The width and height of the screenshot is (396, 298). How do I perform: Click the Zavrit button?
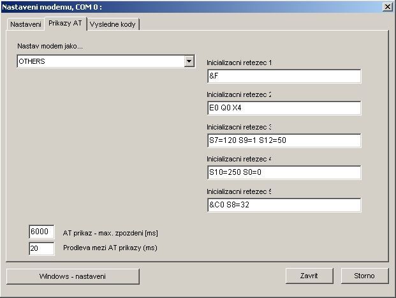(x=309, y=276)
